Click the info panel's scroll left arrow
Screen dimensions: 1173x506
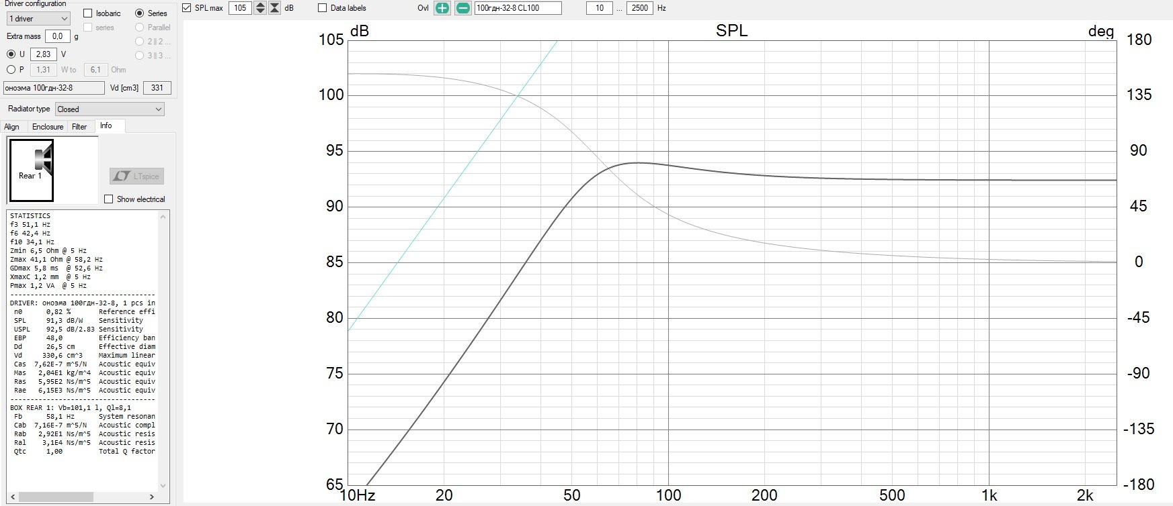(11, 497)
